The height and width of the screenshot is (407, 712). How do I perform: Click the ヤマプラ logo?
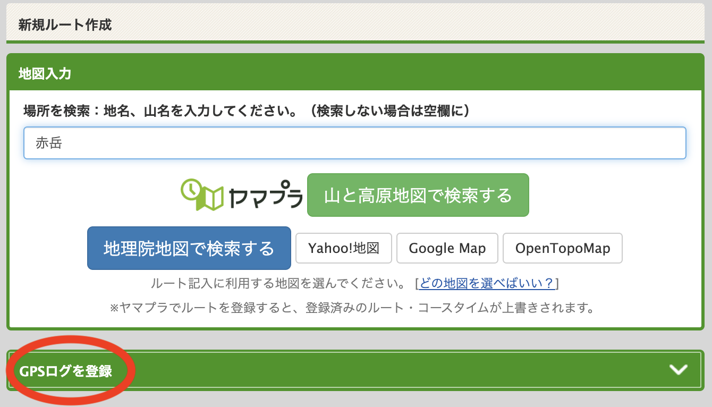point(242,195)
